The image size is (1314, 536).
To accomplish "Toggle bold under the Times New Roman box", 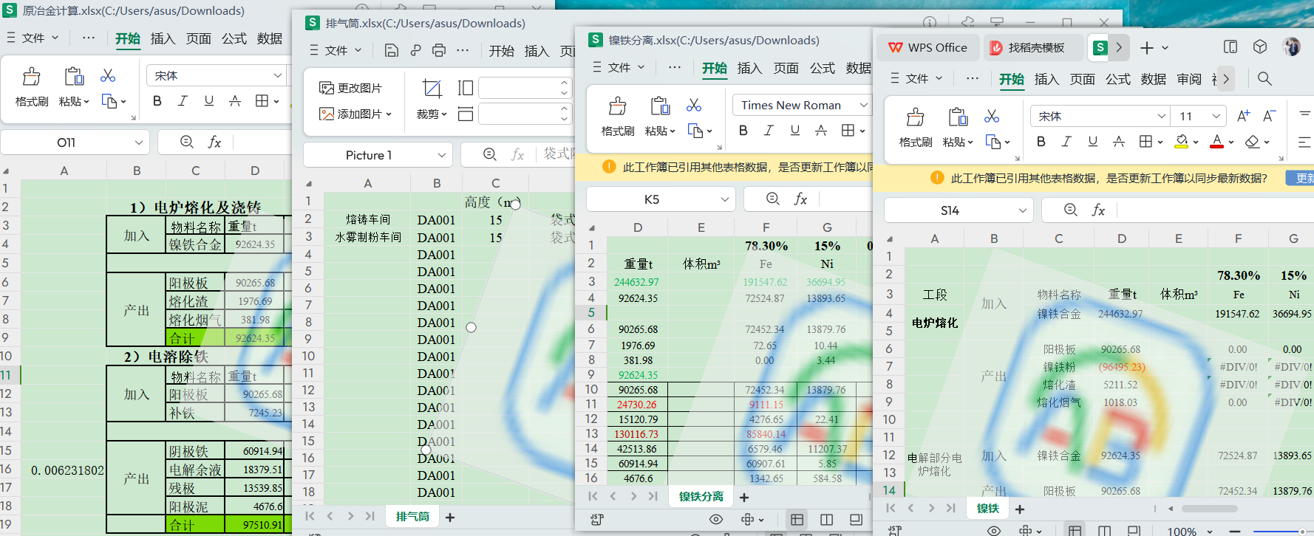I will [x=743, y=131].
